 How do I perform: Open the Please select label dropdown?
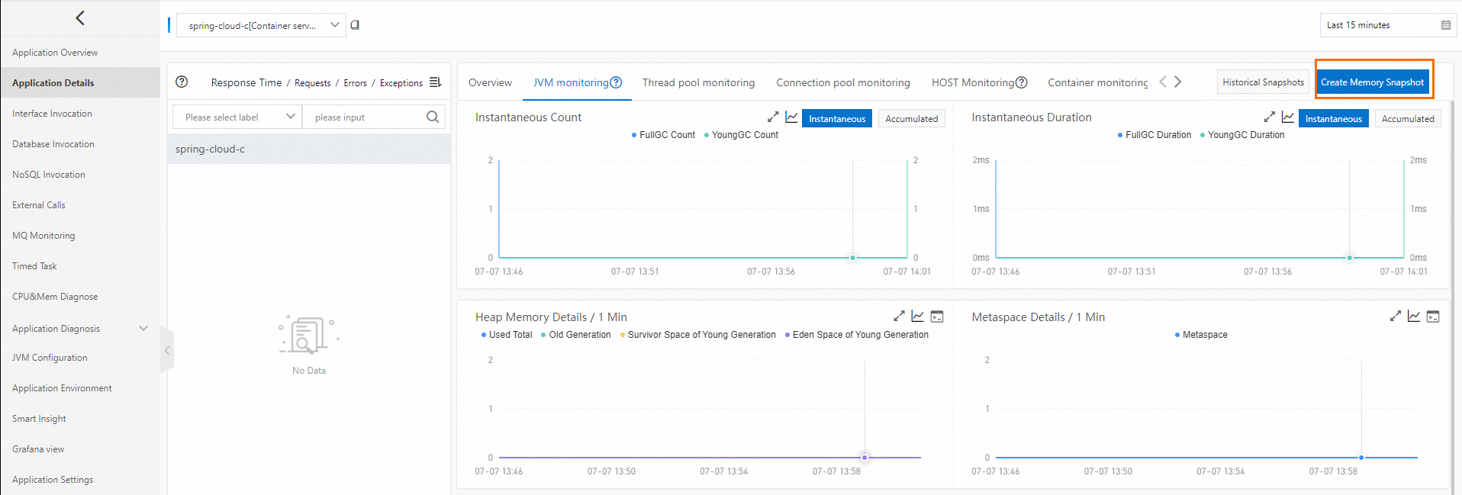point(237,117)
